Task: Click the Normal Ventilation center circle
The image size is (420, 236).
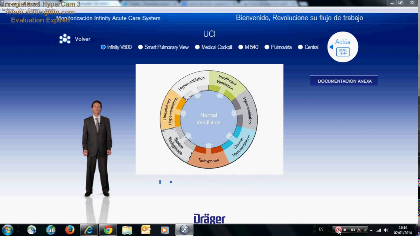Action: (209, 119)
